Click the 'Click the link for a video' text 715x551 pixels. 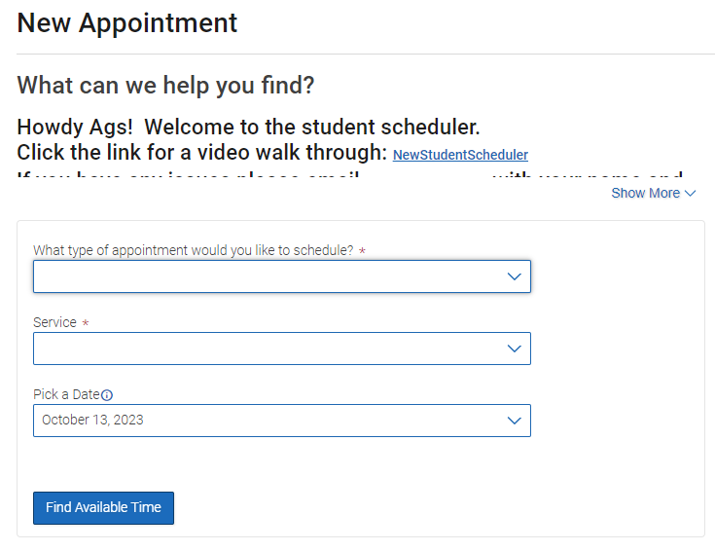[x=202, y=153]
